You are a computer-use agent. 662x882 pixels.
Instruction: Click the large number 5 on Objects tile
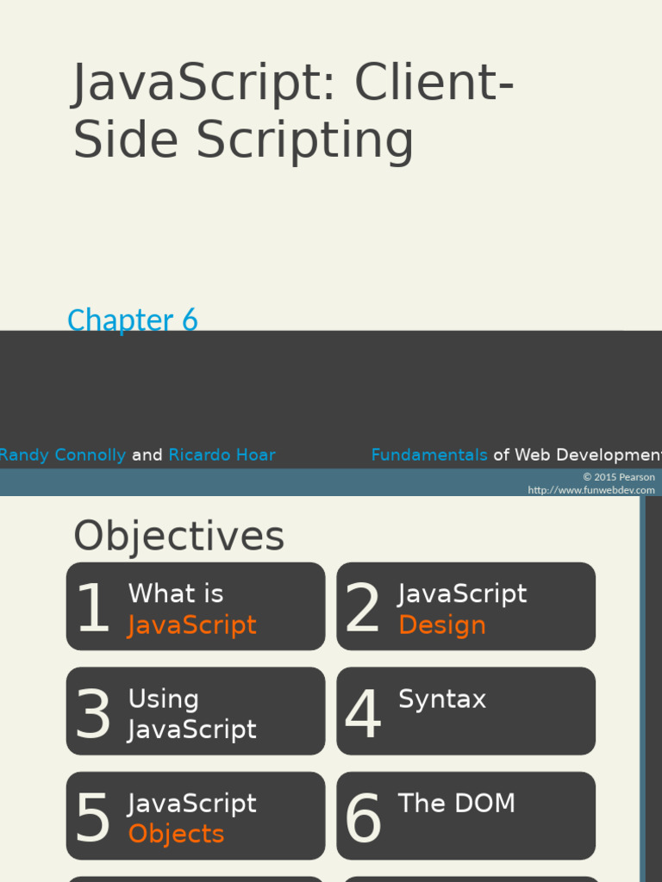(x=93, y=818)
